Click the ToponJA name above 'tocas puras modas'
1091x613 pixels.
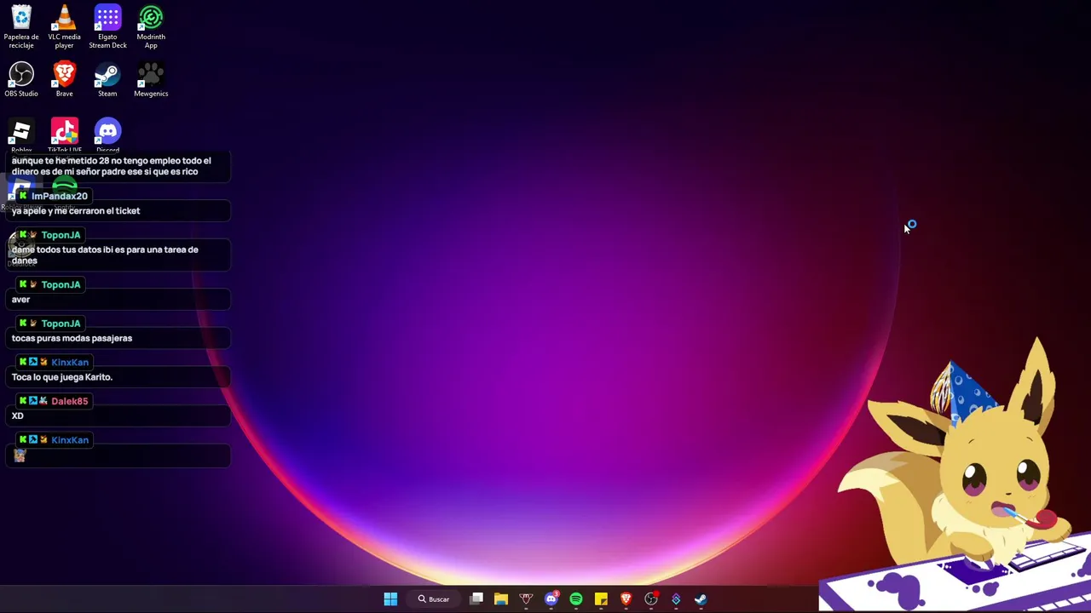pyautogui.click(x=61, y=324)
